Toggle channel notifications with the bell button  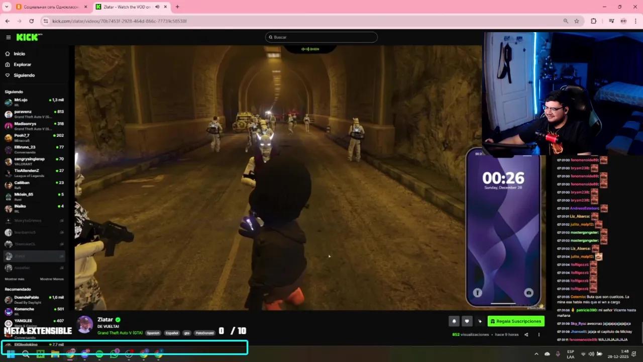[454, 321]
